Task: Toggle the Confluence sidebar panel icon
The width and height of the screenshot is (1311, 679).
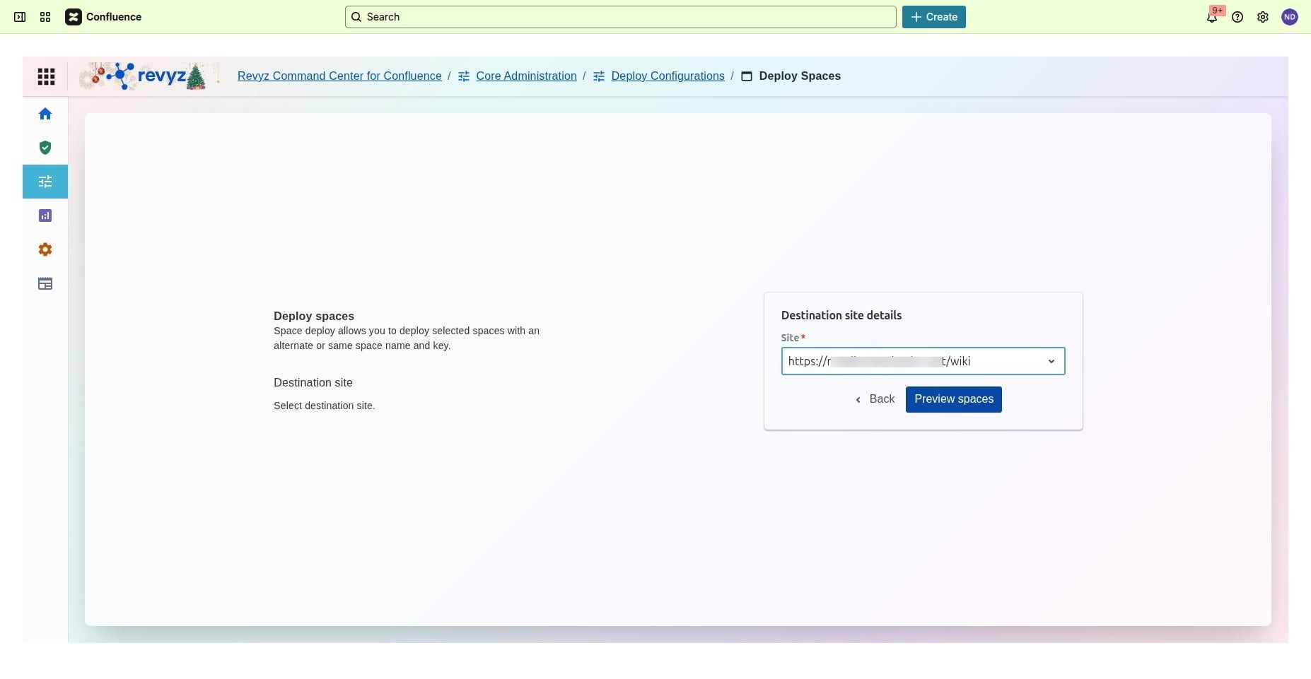Action: [x=20, y=17]
